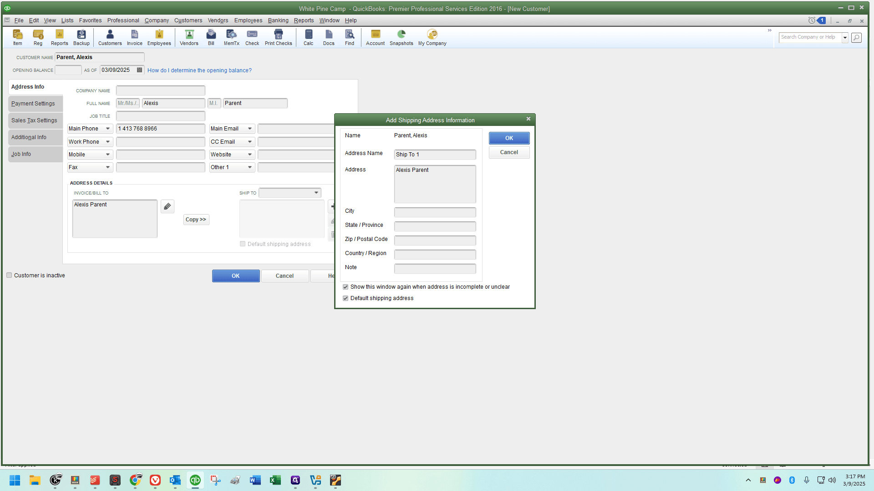Expand the Work Phone type dropdown

108,142
